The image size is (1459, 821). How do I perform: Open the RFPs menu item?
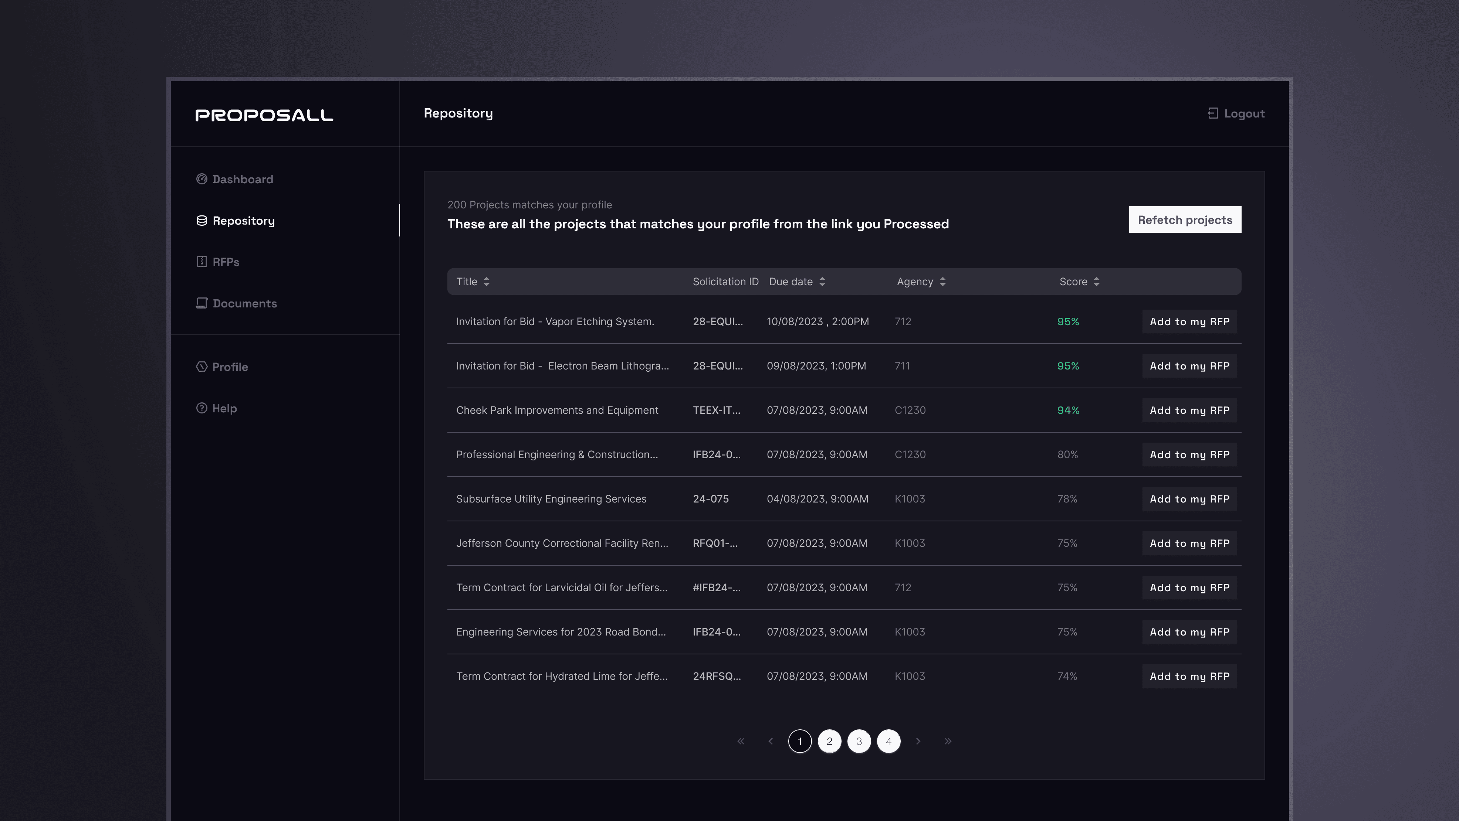tap(226, 262)
